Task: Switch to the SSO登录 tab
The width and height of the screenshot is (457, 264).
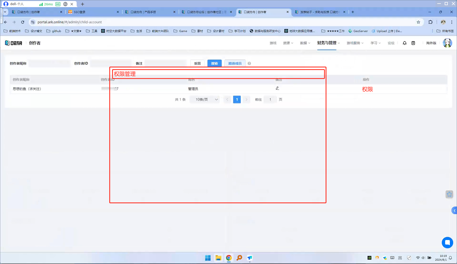Action: pyautogui.click(x=94, y=12)
